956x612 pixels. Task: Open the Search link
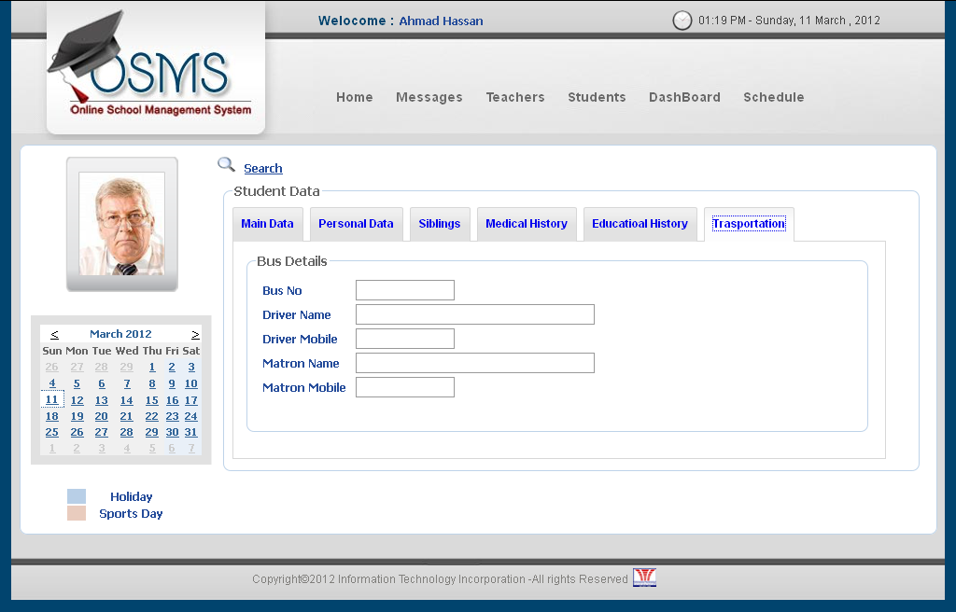pyautogui.click(x=262, y=168)
